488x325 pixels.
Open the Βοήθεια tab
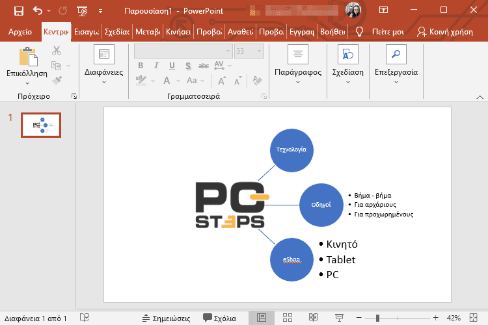[332, 32]
